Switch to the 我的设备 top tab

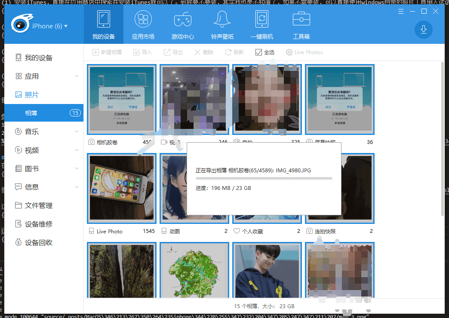tap(104, 25)
